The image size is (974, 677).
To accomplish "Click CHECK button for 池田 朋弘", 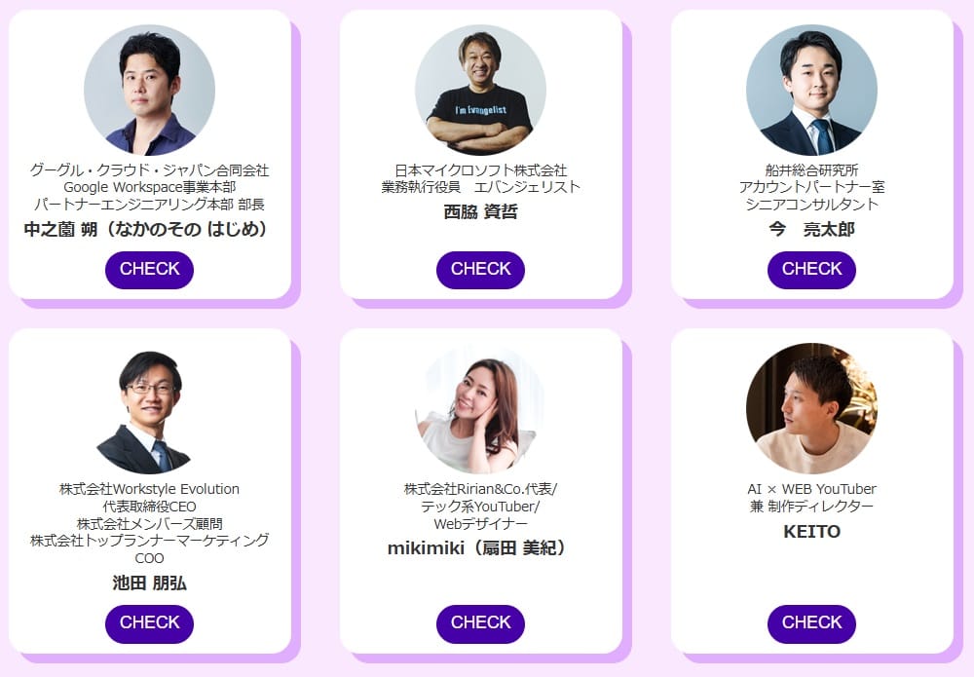I will [x=149, y=623].
